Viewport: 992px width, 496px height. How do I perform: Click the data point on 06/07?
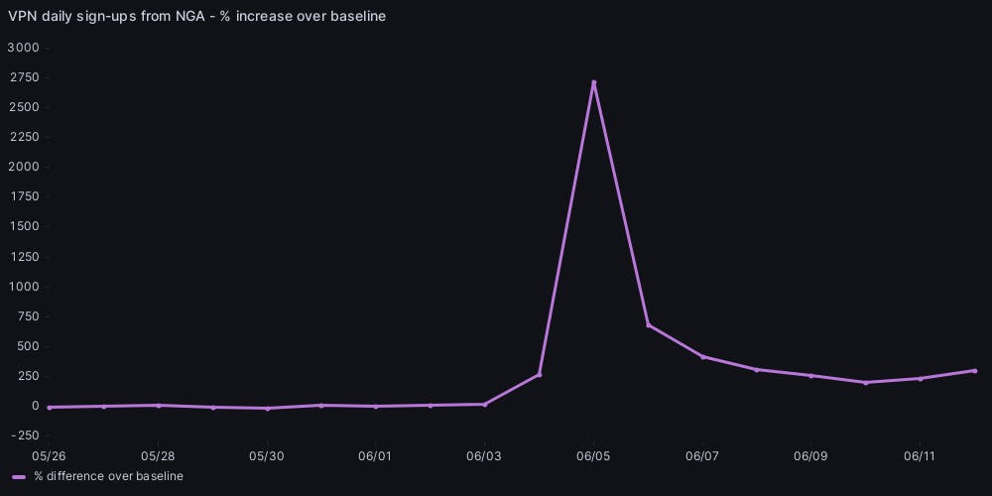[702, 357]
